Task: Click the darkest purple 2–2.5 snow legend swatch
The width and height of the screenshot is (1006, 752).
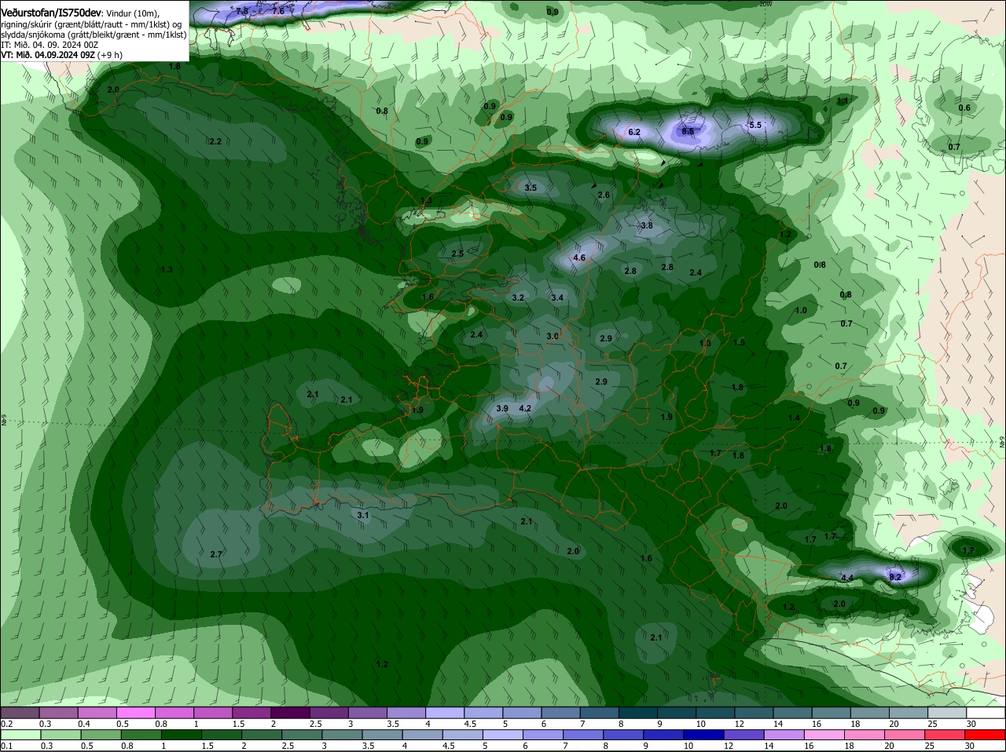Action: (x=290, y=713)
